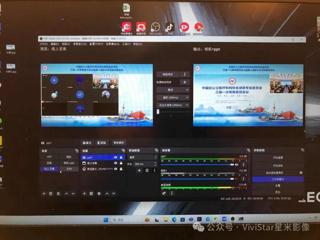Open 配置文件(P) menu
The height and width of the screenshot is (240, 320).
(96, 44)
